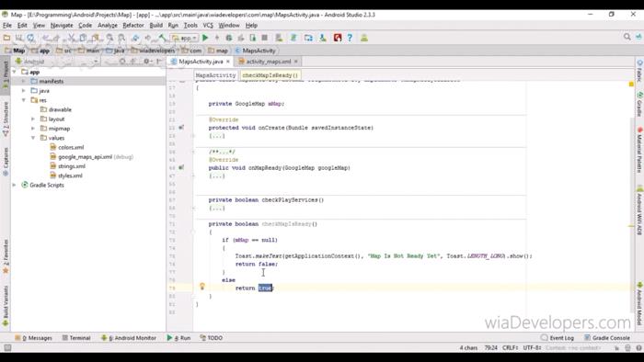Toggle tool window bars icon at bottom-left corner
The image size is (644, 362).
click(7, 347)
